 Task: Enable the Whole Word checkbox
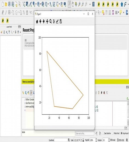point(113,133)
